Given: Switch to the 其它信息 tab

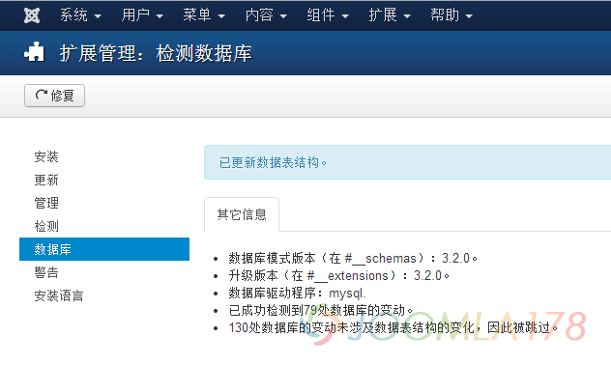Looking at the screenshot, I should point(242,214).
